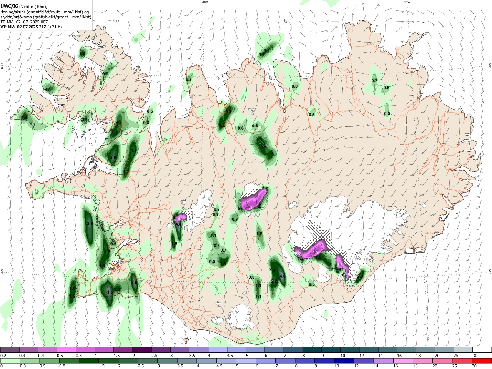Screen dimensions: 492x369
Task: Click the "1.9" value inside the purple snow area
Action: tap(316, 252)
